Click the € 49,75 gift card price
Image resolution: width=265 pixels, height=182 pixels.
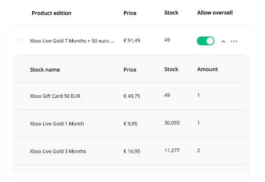tap(132, 96)
